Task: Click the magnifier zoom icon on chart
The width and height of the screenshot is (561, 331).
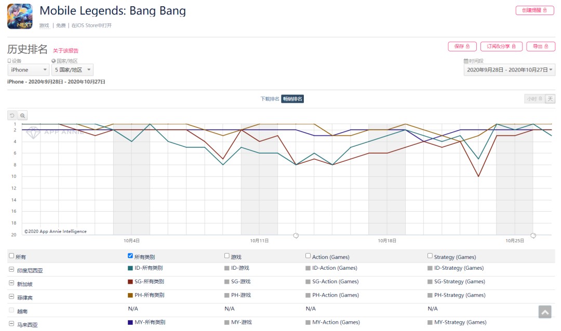Action: click(x=22, y=116)
